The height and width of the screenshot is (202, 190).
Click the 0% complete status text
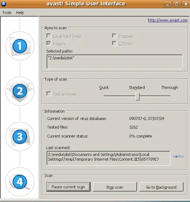pyautogui.click(x=141, y=136)
